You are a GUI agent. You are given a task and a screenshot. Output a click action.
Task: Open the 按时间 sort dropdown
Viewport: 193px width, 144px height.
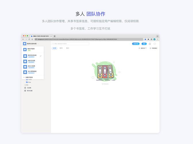[143, 48]
